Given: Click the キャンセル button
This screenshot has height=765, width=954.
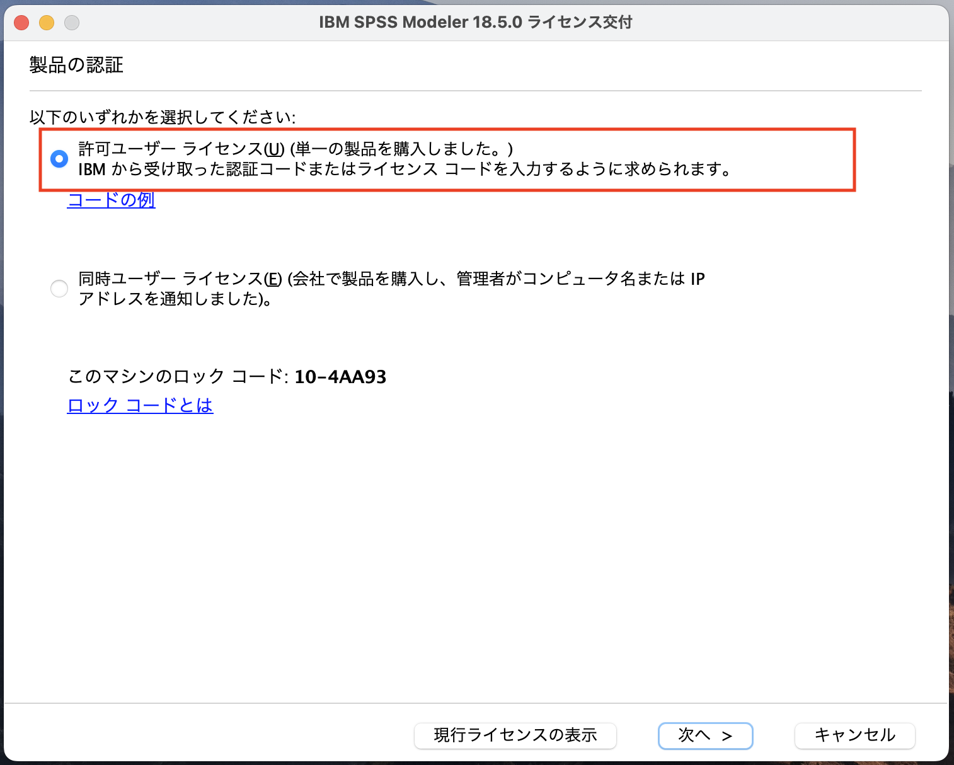Looking at the screenshot, I should pyautogui.click(x=855, y=735).
